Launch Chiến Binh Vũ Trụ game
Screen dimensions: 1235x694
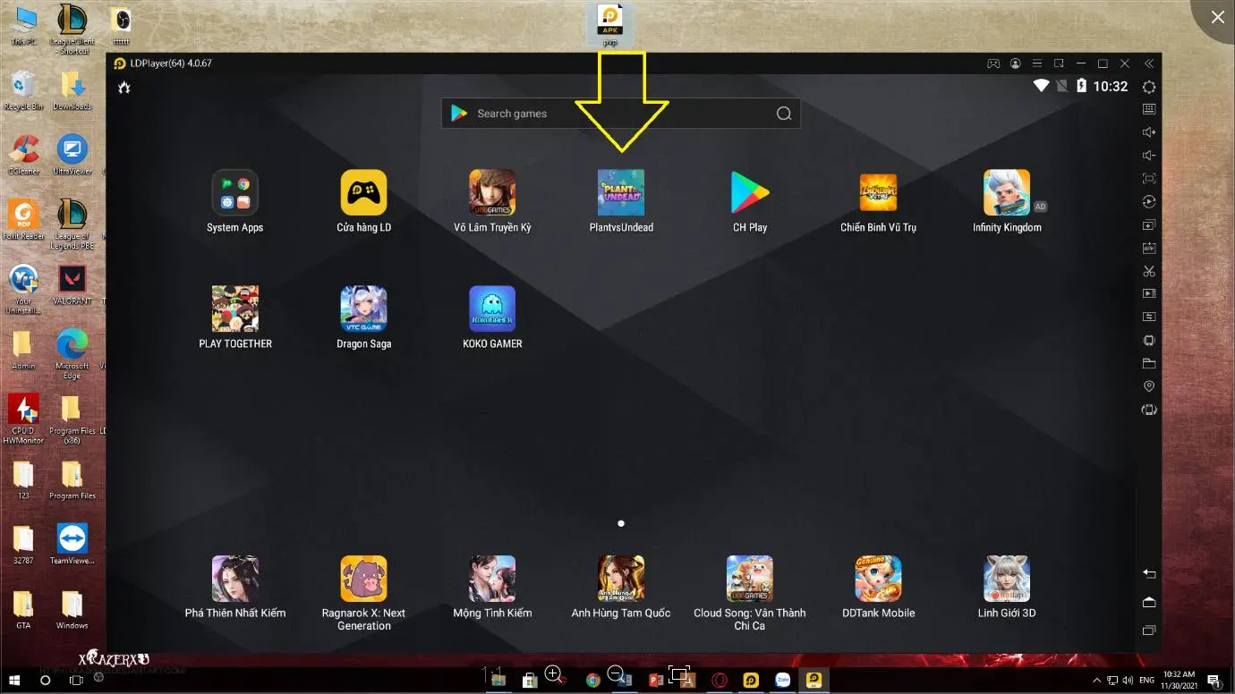point(878,201)
